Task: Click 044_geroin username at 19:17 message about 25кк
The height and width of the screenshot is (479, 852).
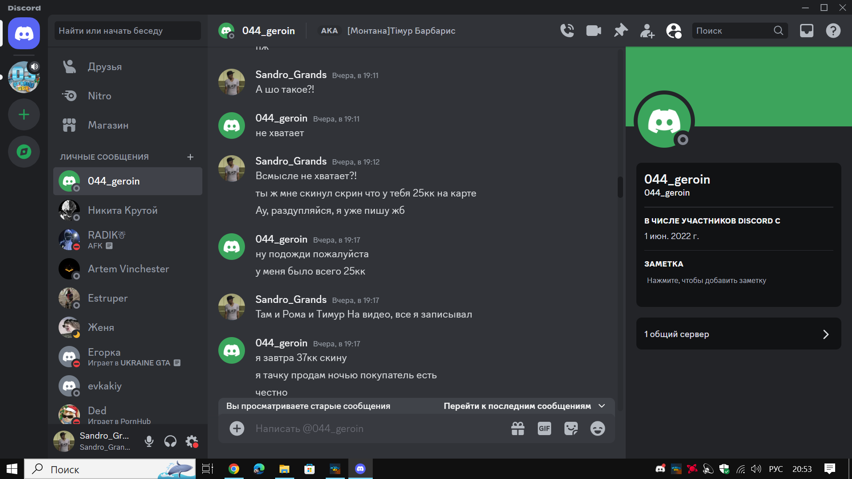Action: 281,239
